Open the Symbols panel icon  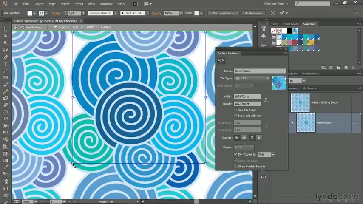tap(264, 36)
